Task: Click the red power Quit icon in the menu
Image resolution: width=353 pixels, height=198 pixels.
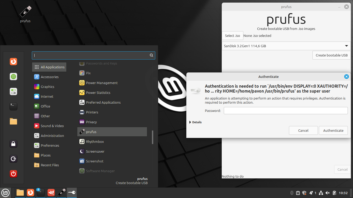Action: pos(13,174)
